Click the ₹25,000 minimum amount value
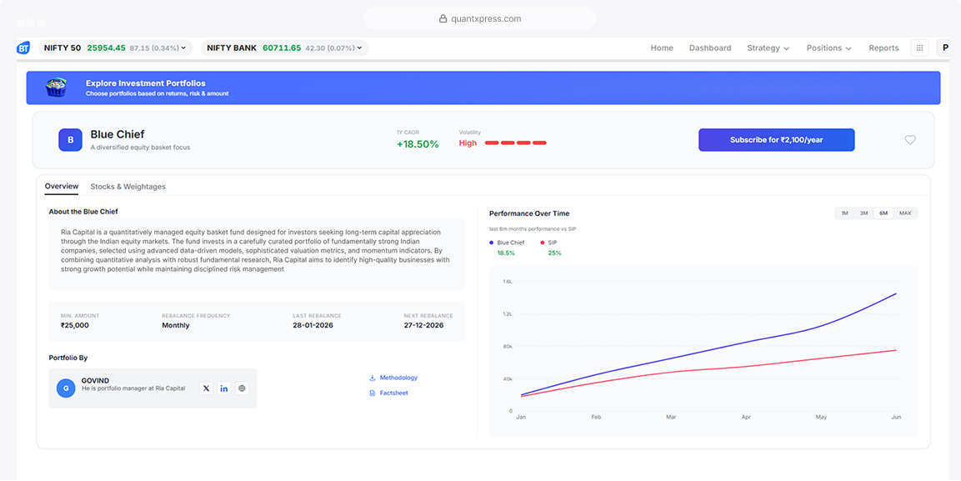This screenshot has width=961, height=481. coord(75,325)
